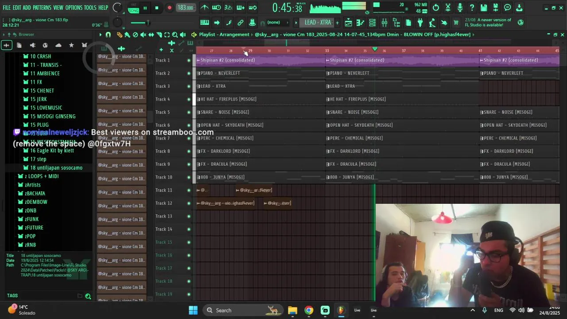
Task: Switch browser to the cloud icon tab
Action: click(58, 45)
